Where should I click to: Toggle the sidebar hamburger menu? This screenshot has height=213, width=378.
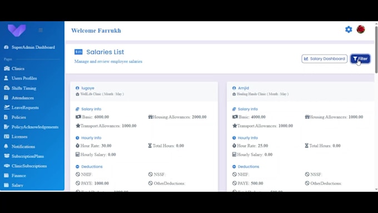(x=41, y=30)
